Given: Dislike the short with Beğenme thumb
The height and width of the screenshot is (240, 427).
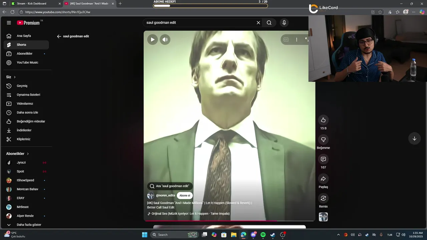Looking at the screenshot, I should tap(323, 140).
